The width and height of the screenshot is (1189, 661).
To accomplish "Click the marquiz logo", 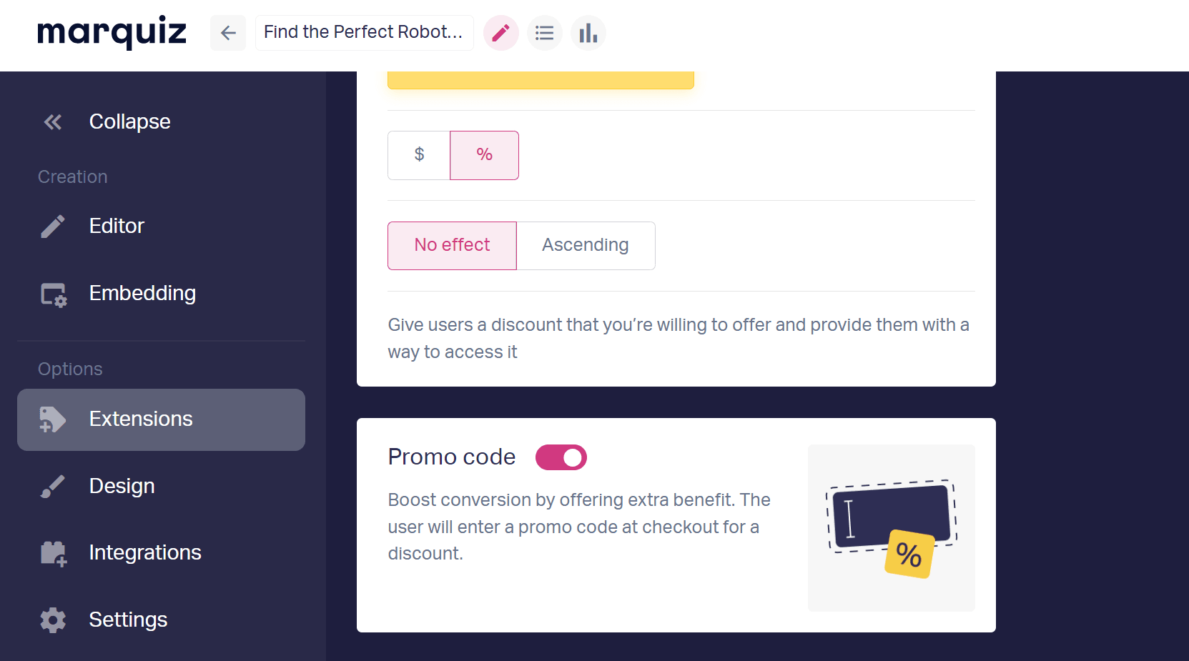I will pyautogui.click(x=112, y=33).
